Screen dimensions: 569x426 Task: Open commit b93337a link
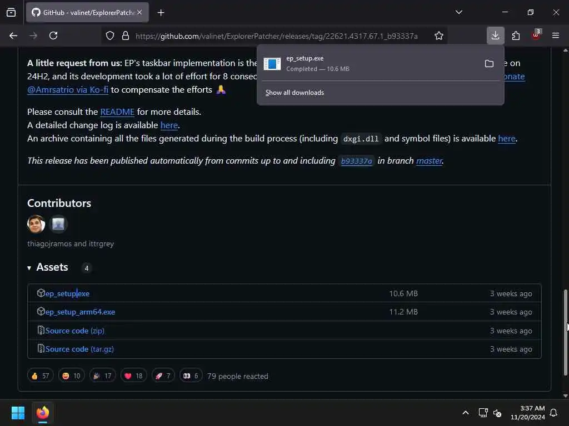(x=356, y=161)
